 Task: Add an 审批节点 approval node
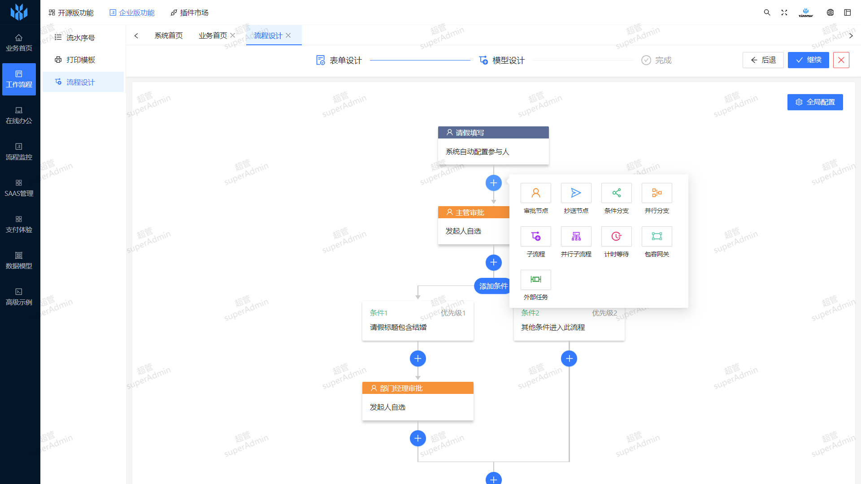[x=536, y=193]
